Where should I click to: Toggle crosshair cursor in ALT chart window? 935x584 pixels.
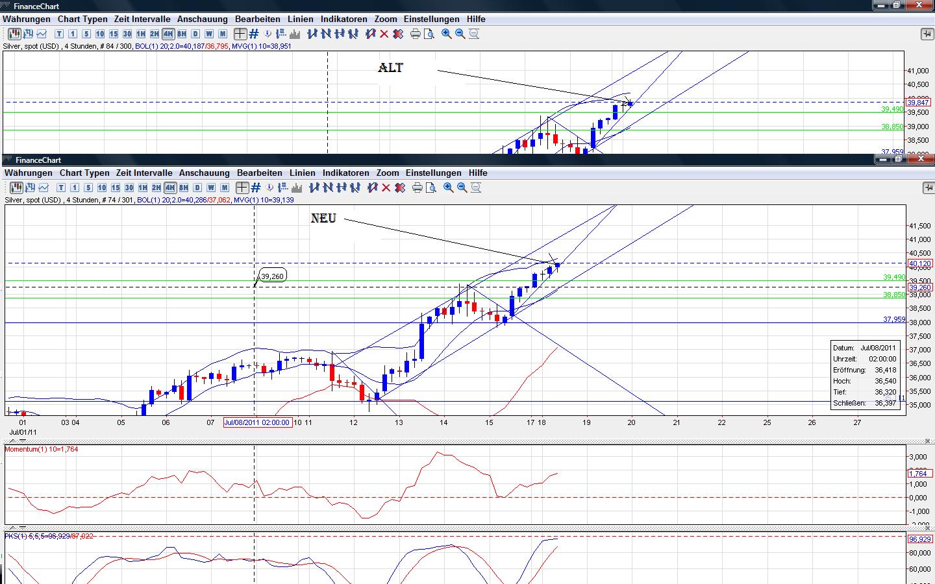pyautogui.click(x=240, y=34)
